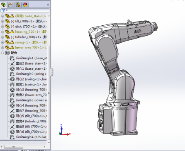The image size is (185, 151).
Task: Select the 同心2 (swing<1> mate text
Action: click(x=31, y=79)
